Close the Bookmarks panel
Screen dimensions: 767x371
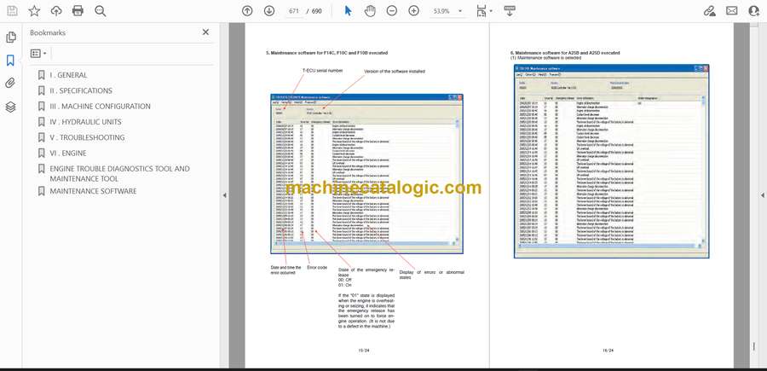[205, 32]
